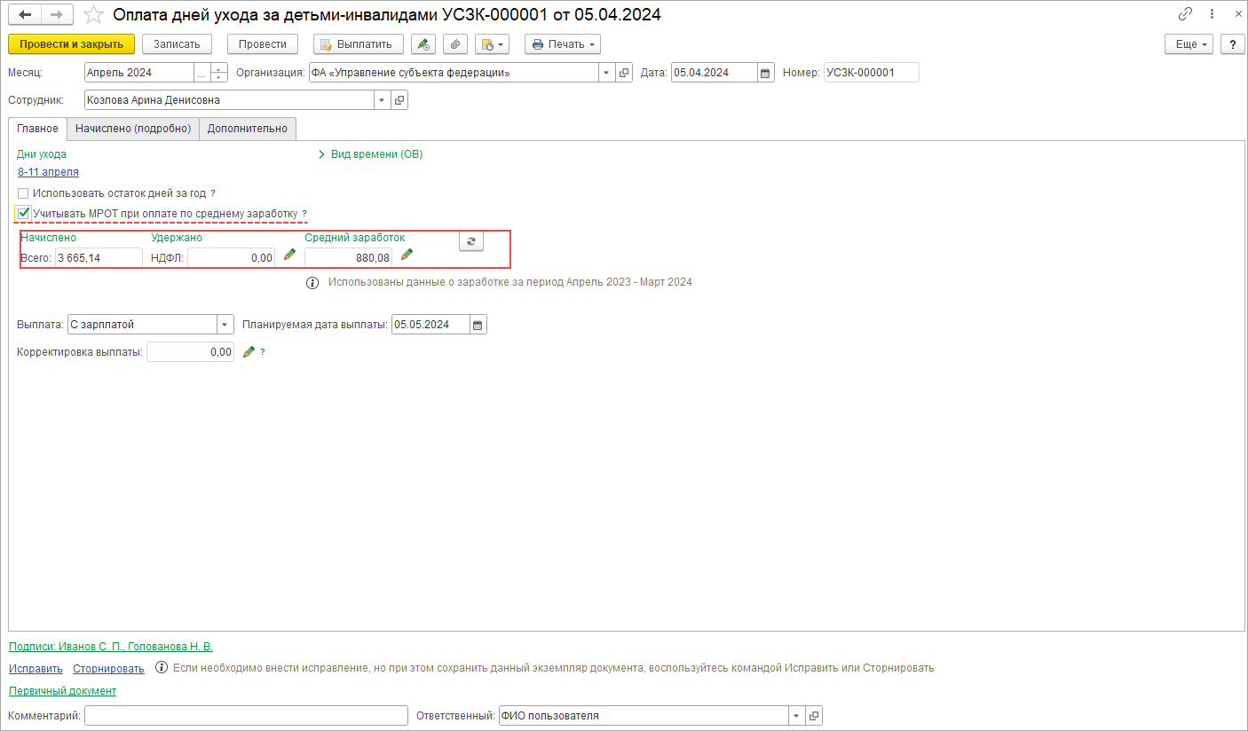The width and height of the screenshot is (1248, 731).
Task: Expand the Организация dropdown list
Action: 607,73
